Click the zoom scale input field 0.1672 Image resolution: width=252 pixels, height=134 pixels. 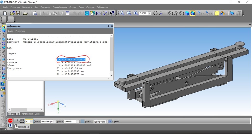[143, 13]
